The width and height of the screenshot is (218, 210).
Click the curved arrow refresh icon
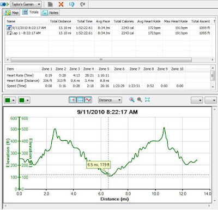(x=83, y=4)
